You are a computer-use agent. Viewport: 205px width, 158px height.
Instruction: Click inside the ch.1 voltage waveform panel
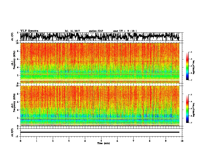coord(101,37)
